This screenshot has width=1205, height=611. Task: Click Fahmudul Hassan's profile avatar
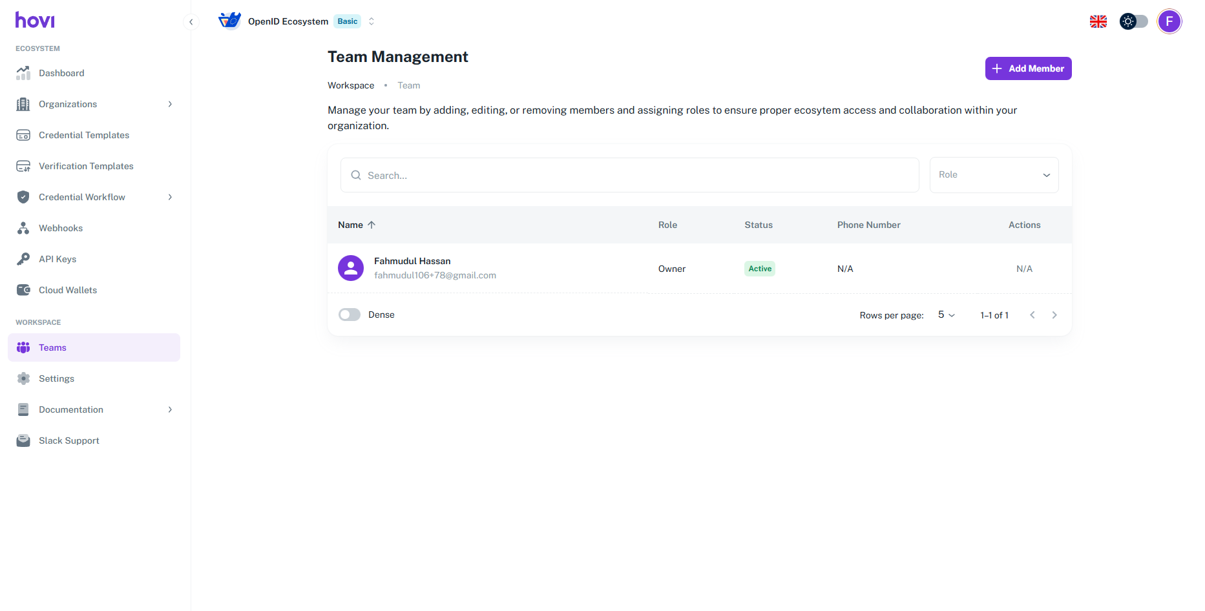(x=351, y=268)
